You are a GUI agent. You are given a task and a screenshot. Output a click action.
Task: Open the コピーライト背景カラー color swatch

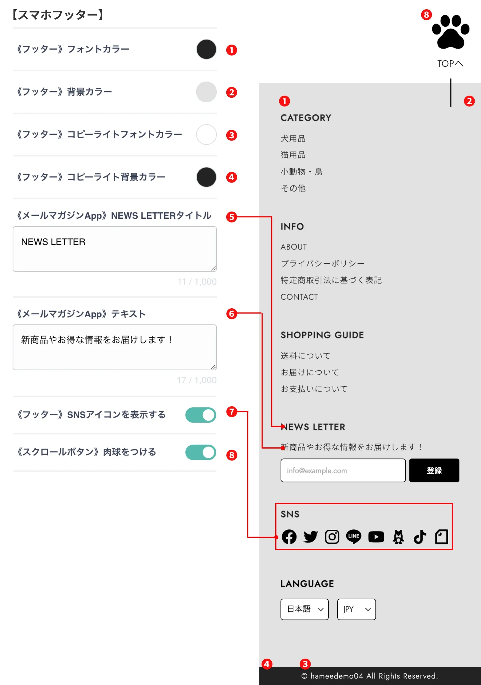(206, 177)
